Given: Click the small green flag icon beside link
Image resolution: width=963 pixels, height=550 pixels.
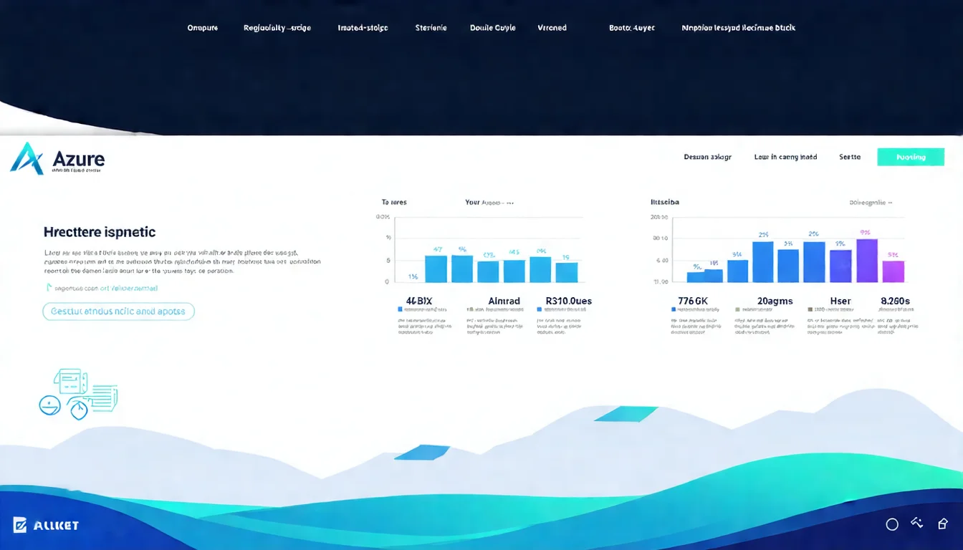Looking at the screenshot, I should [x=49, y=288].
